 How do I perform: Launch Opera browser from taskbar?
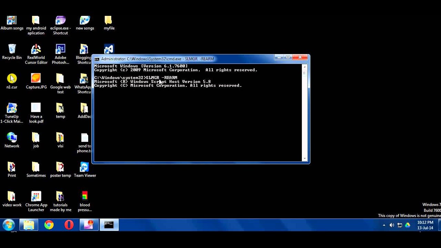click(69, 225)
